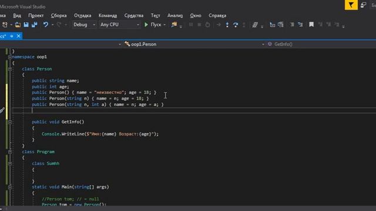
Task: Click the Pause debugging icon
Action: coord(191,25)
